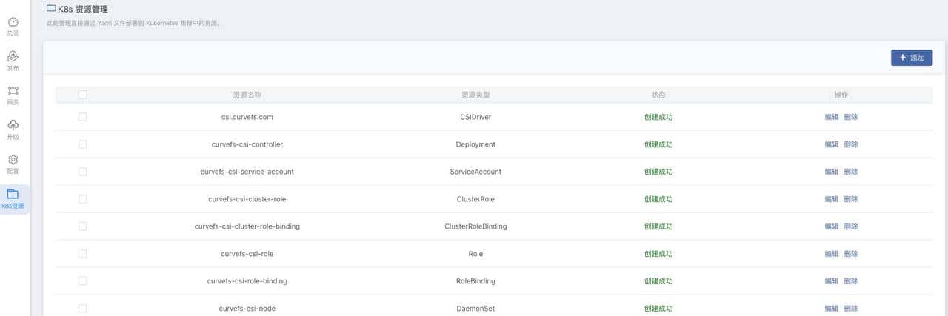Click the 资源类型 column header
This screenshot has height=316, width=948.
click(475, 95)
